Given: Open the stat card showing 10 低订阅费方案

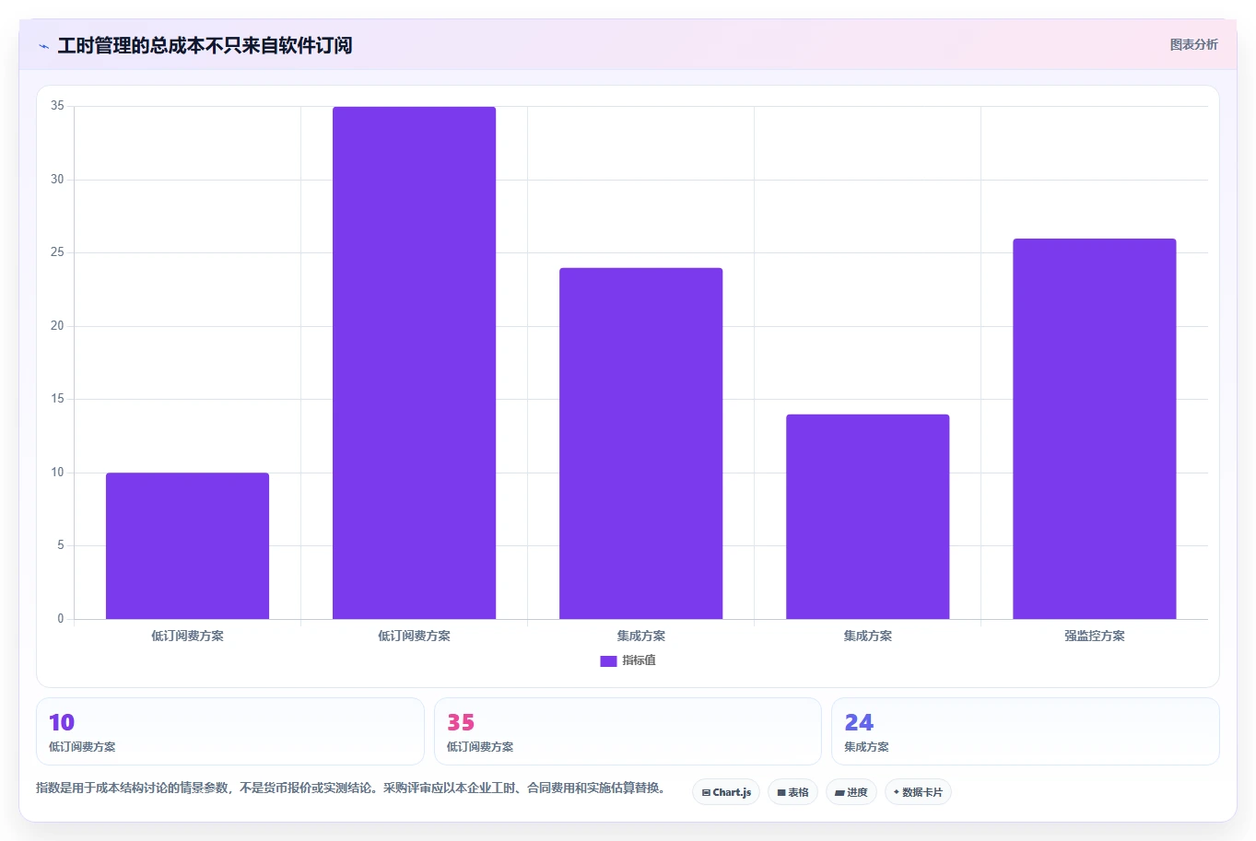Looking at the screenshot, I should point(230,731).
